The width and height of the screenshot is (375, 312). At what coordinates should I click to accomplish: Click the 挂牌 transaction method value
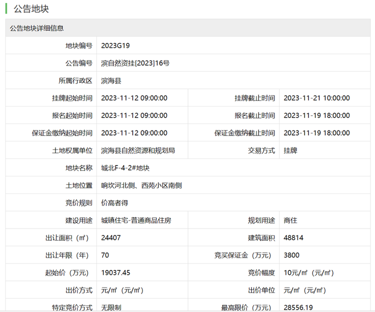coord(290,150)
